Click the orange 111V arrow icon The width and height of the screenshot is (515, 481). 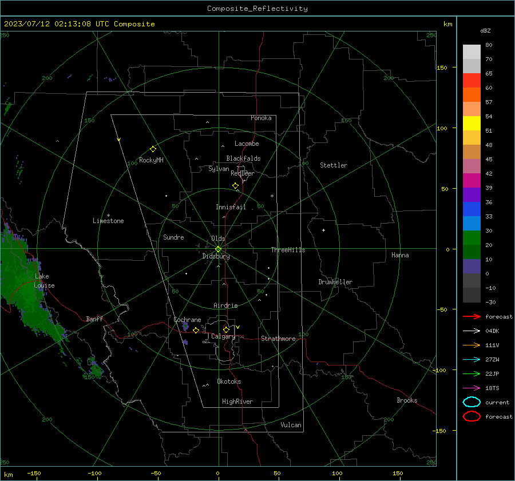[472, 345]
